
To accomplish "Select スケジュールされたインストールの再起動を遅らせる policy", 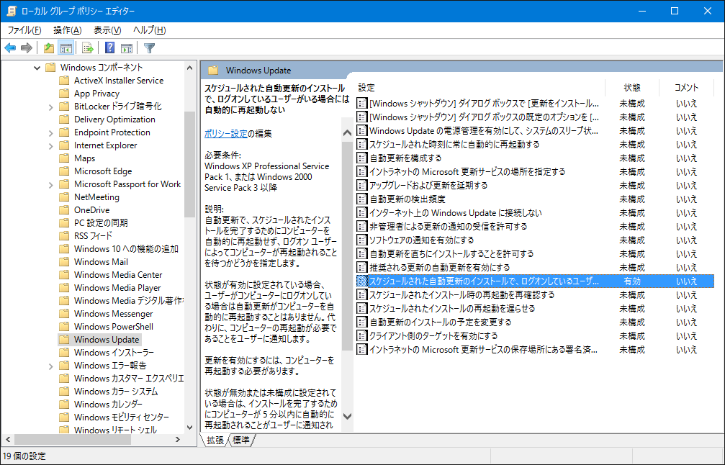I will tap(451, 309).
